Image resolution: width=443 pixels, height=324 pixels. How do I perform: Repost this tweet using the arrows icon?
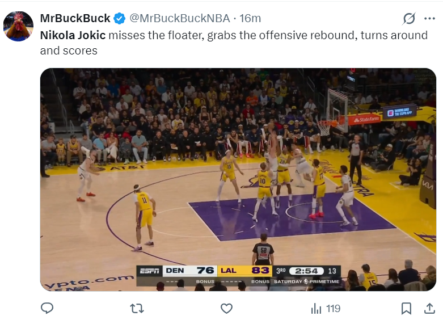(137, 309)
